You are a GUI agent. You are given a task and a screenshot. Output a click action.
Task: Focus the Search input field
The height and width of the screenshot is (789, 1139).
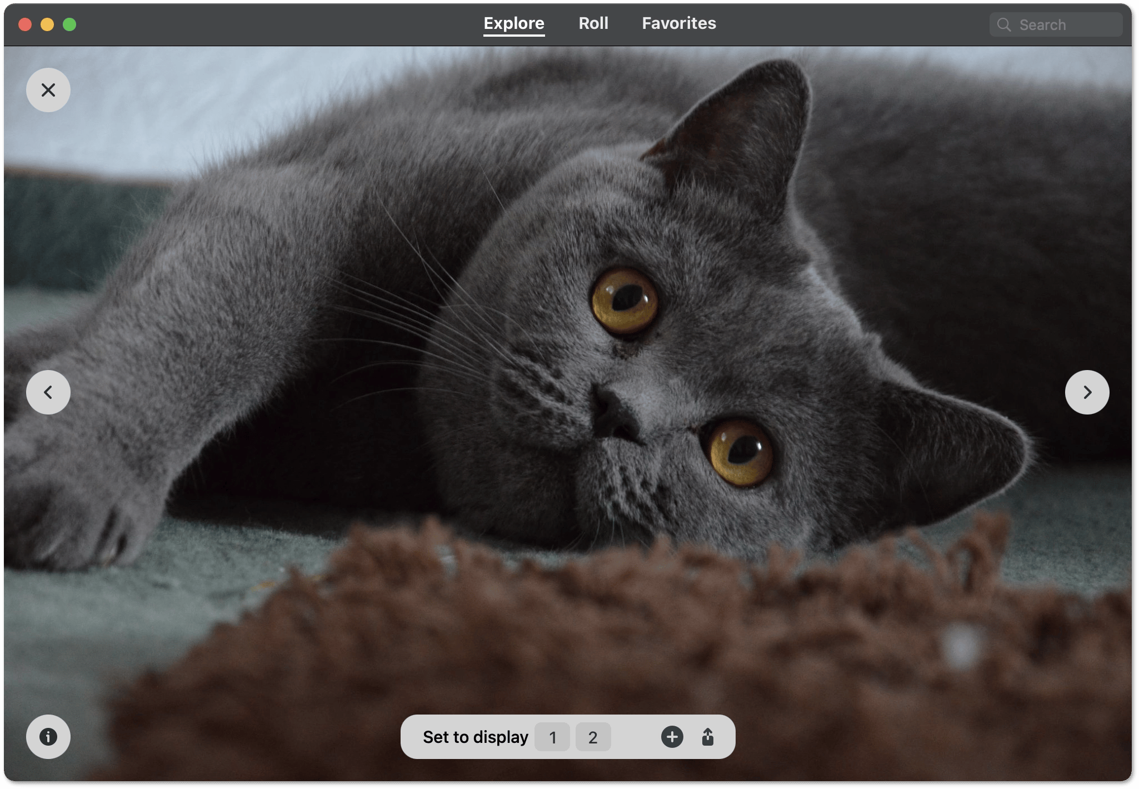coord(1064,25)
